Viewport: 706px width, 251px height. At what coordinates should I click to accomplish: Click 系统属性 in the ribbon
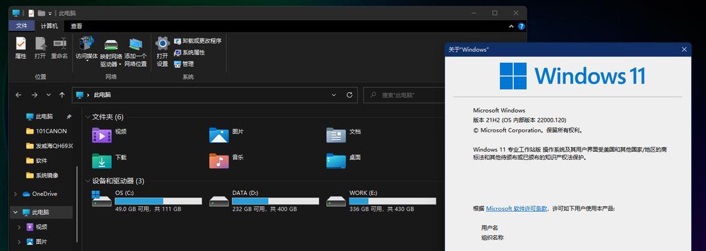click(x=189, y=53)
